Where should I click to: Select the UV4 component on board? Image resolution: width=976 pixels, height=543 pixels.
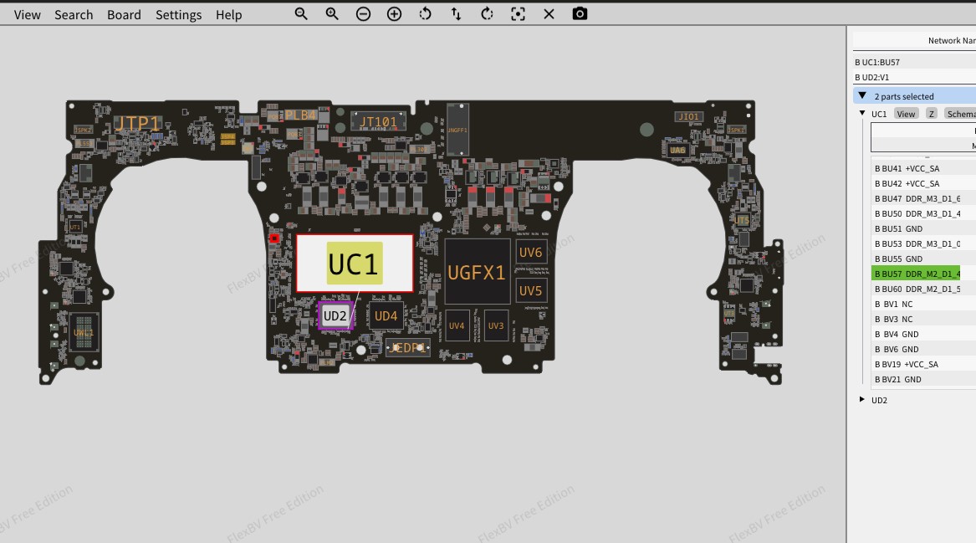(457, 325)
